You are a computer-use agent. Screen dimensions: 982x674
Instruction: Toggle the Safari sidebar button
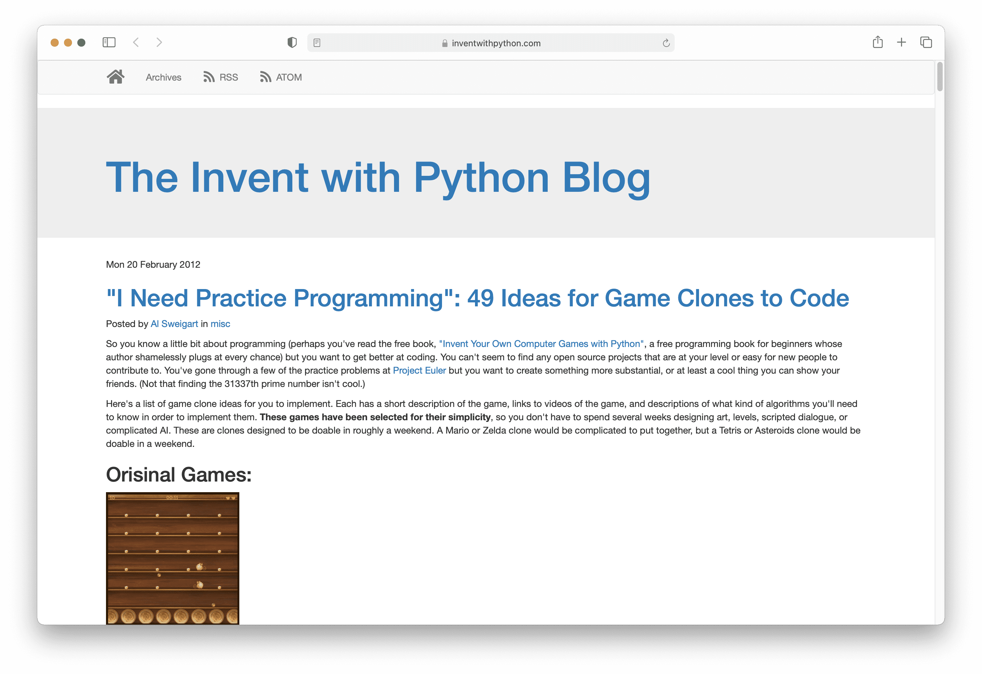(109, 42)
